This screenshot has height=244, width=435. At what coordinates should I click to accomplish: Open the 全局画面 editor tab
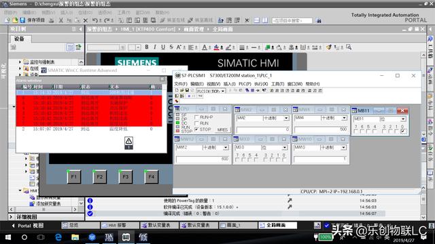tap(278, 226)
